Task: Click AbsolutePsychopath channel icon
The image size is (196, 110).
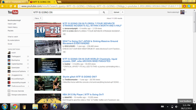Action: (9, 82)
